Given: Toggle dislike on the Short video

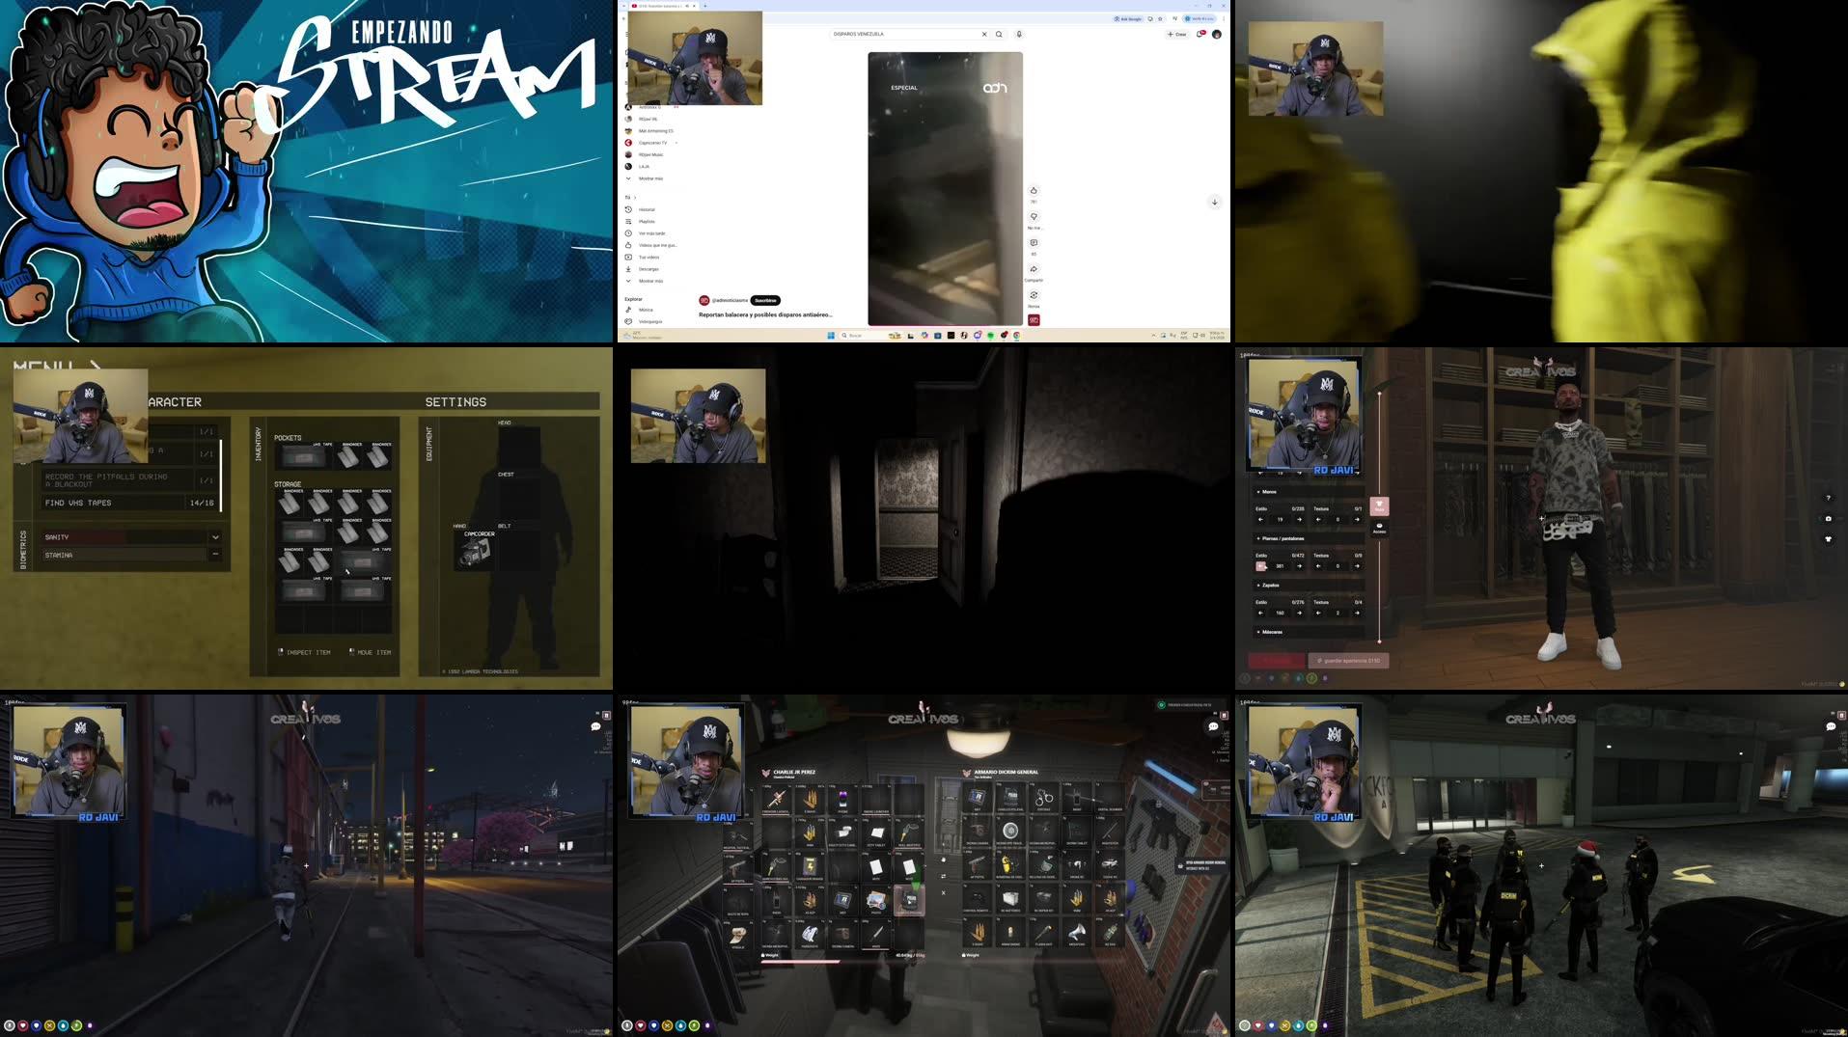Looking at the screenshot, I should tap(1034, 216).
